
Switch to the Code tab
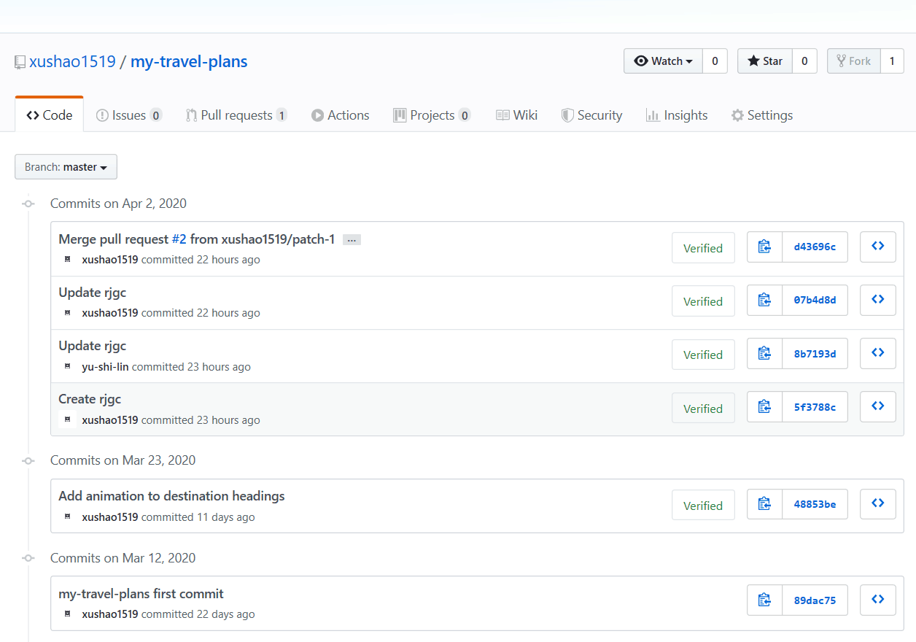coord(50,115)
